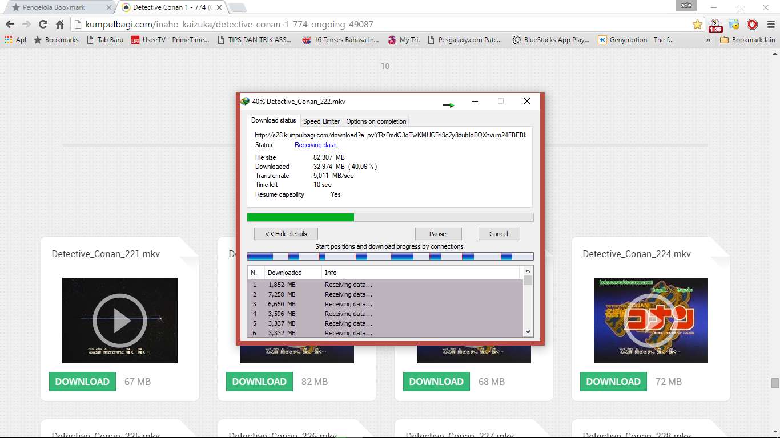Click the connections progress segment bar
The image size is (780, 438).
(390, 257)
